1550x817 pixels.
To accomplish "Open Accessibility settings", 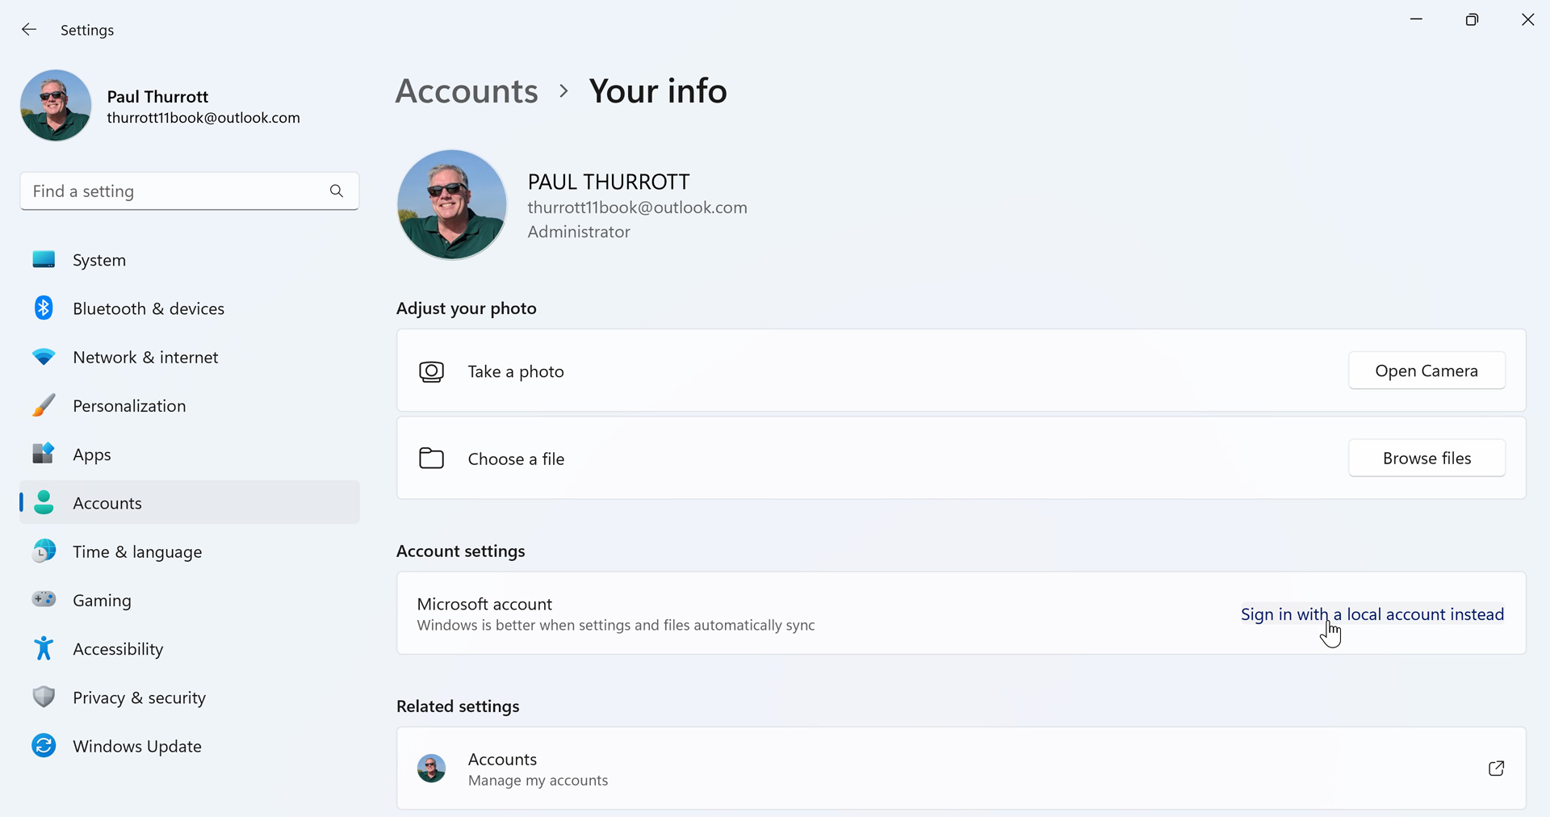I will click(118, 649).
